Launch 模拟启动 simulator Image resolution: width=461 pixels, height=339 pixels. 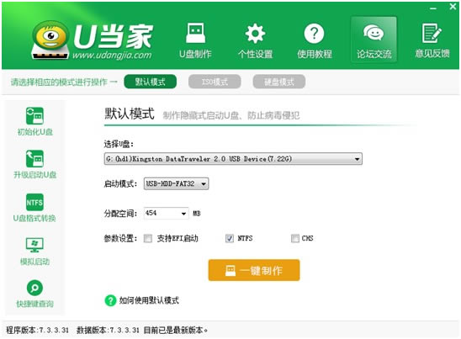point(34,251)
